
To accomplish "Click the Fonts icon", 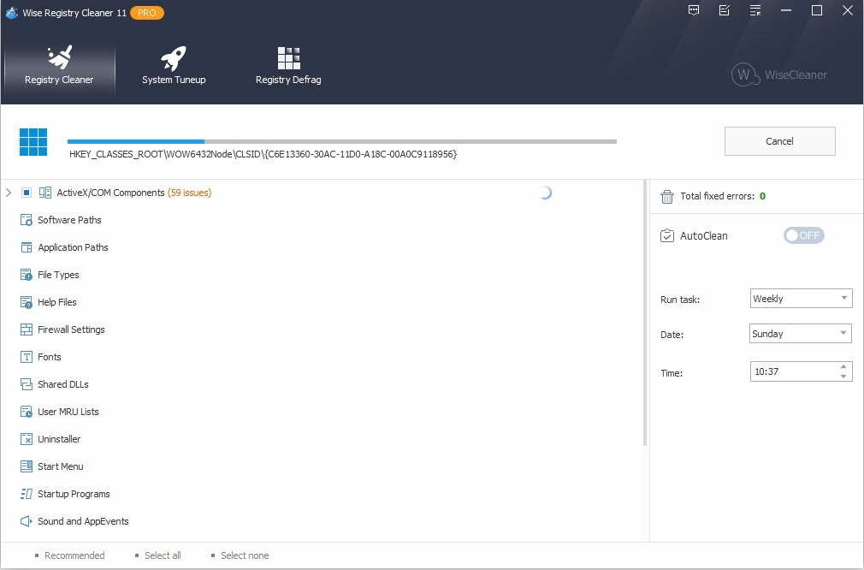I will [27, 357].
